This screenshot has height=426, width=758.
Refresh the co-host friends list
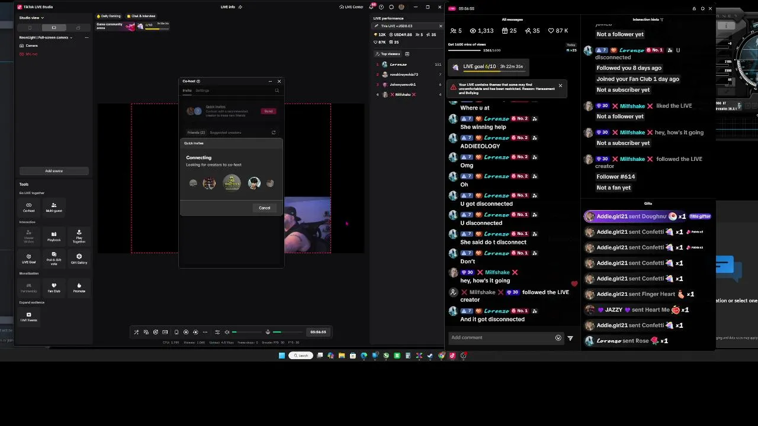(274, 133)
